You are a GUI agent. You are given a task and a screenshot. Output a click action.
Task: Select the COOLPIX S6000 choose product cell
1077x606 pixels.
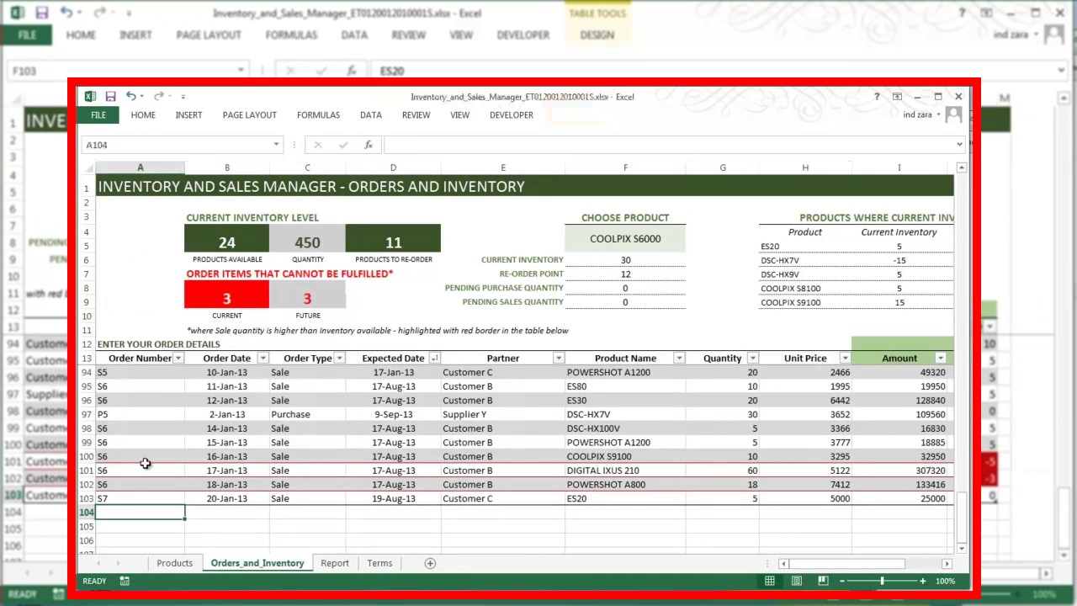(625, 239)
